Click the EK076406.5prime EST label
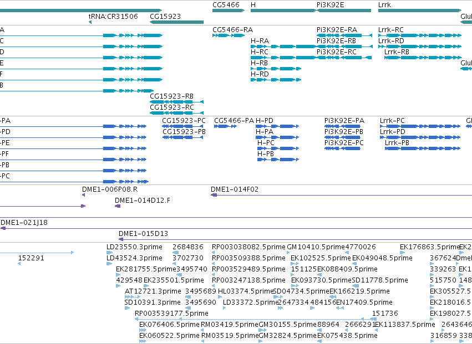Viewport: 472px width, 344px height. coord(170,325)
